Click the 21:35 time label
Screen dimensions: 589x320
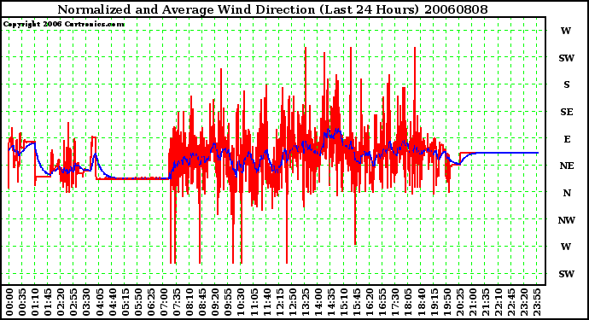486,302
